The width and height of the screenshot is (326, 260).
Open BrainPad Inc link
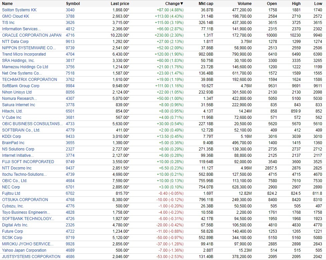13,143
